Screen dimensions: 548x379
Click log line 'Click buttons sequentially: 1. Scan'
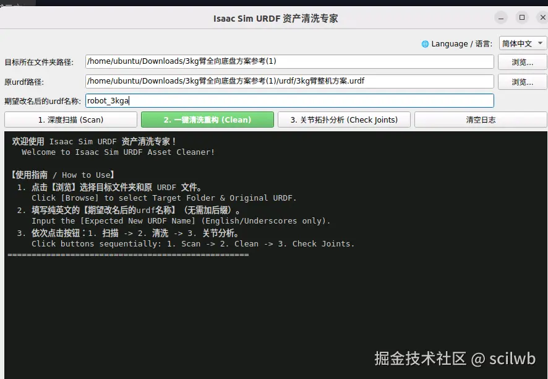pos(193,244)
